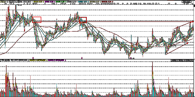Image resolution: width=195 pixels, height=97 pixels.
Task: Click the purple MA20 indicator arrow
Action: (55, 2)
